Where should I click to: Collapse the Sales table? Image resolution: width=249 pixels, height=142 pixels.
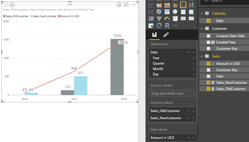click(x=202, y=56)
